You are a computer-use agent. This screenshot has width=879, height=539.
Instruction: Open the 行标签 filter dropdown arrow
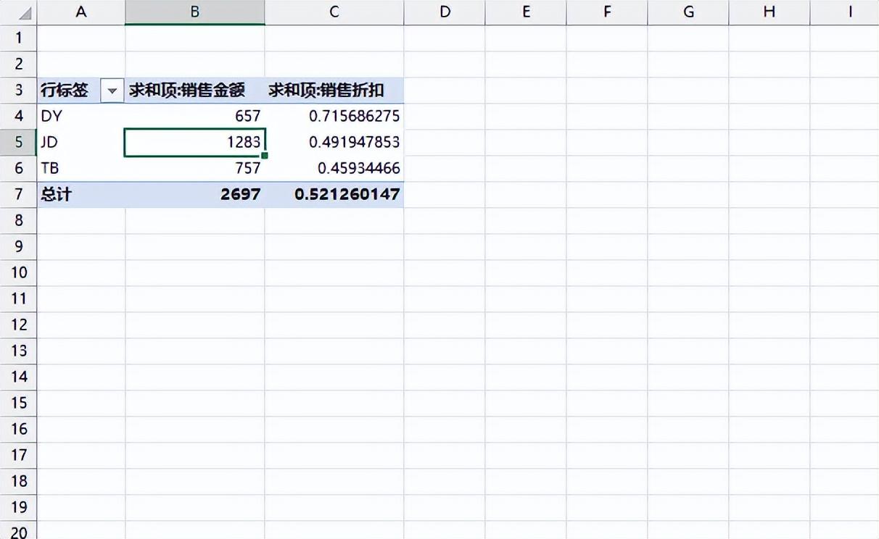point(112,91)
